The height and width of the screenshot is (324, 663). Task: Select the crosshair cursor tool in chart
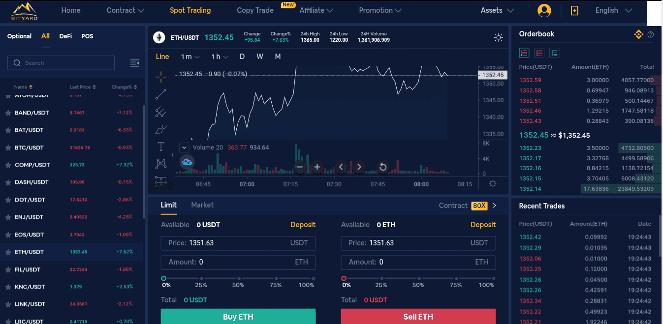[161, 76]
